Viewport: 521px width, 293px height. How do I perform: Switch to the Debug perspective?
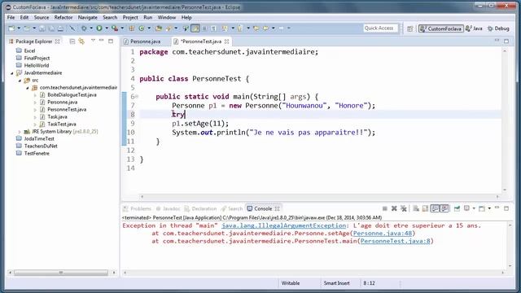[498, 28]
